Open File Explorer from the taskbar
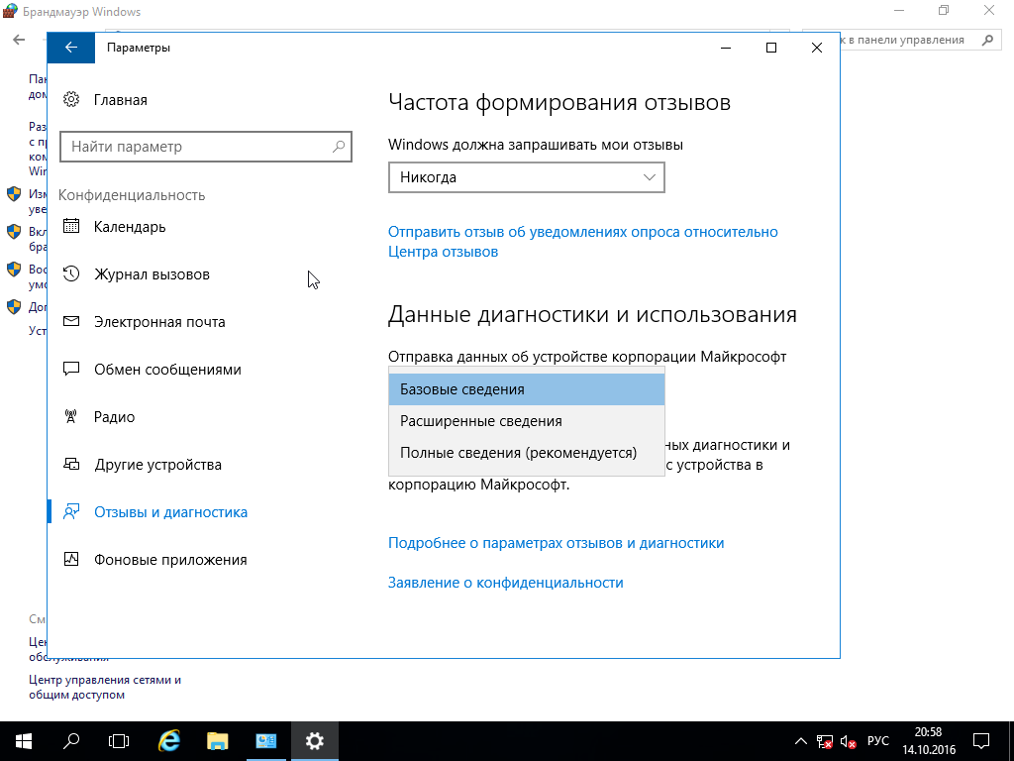The width and height of the screenshot is (1014, 761). (218, 740)
